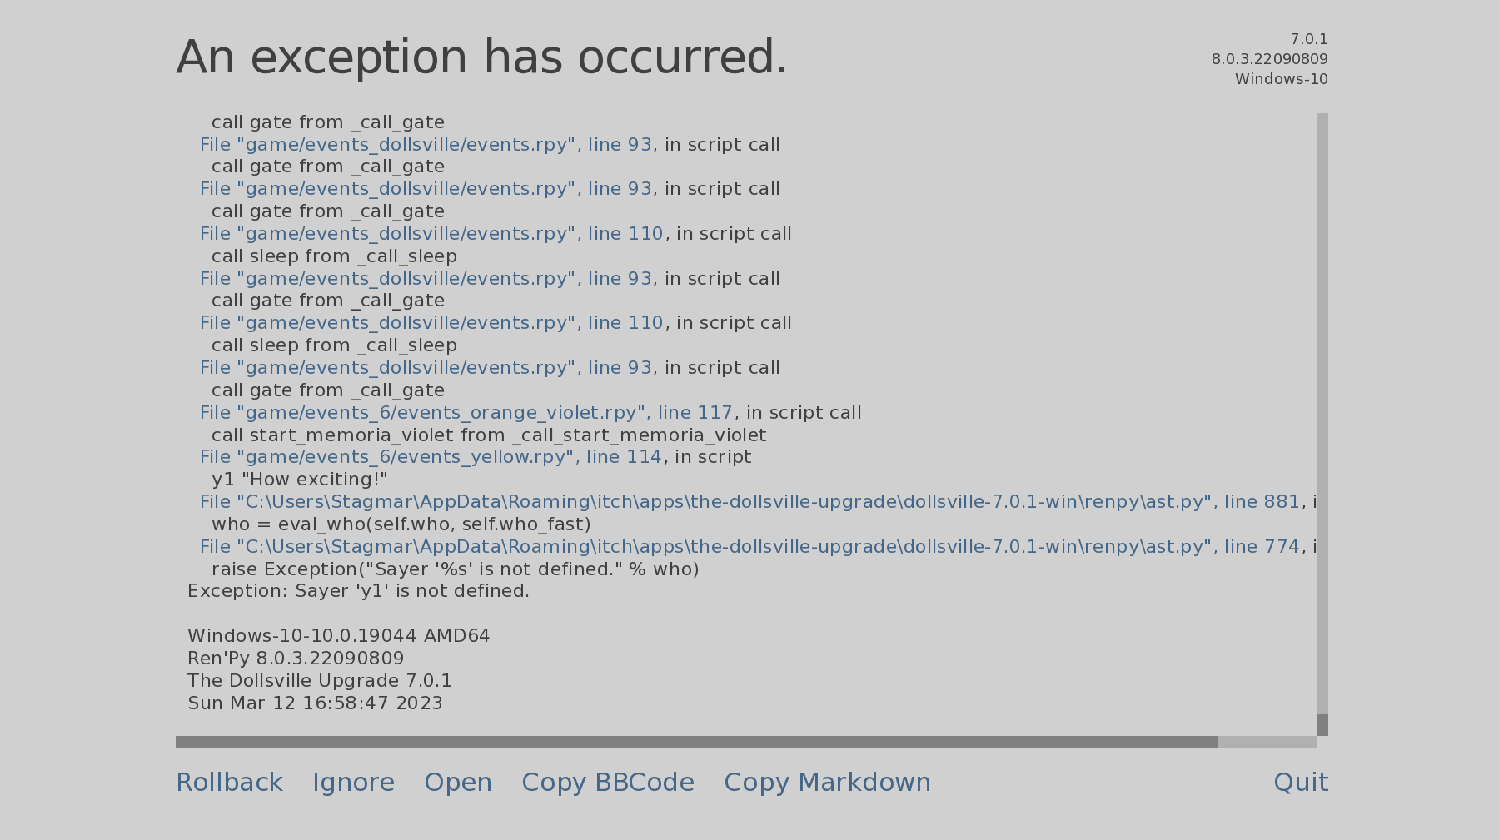
Task: Click the "Sayer 'y1' is not defined" exception line
Action: click(358, 591)
